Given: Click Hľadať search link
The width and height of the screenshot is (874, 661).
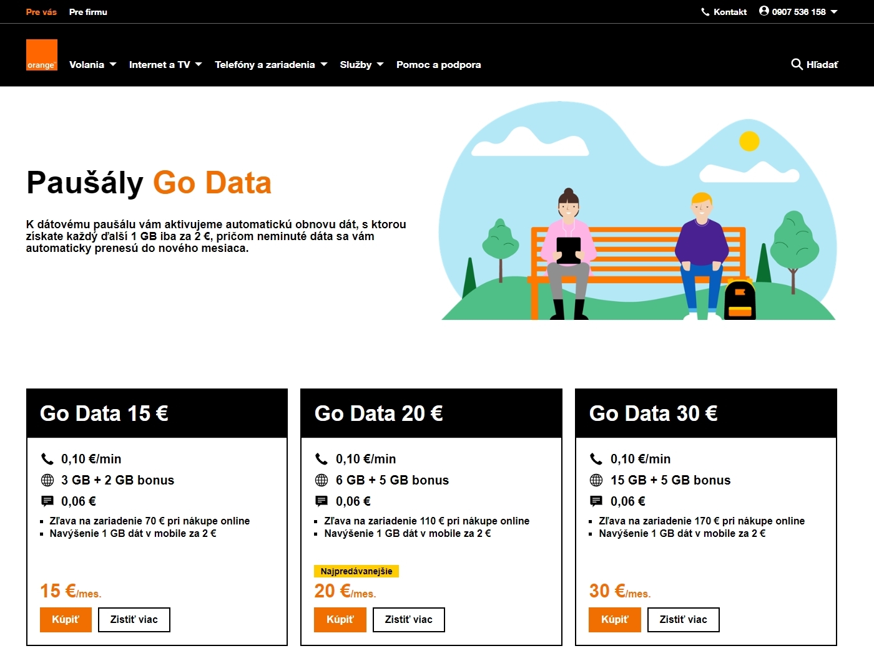Looking at the screenshot, I should (x=815, y=64).
